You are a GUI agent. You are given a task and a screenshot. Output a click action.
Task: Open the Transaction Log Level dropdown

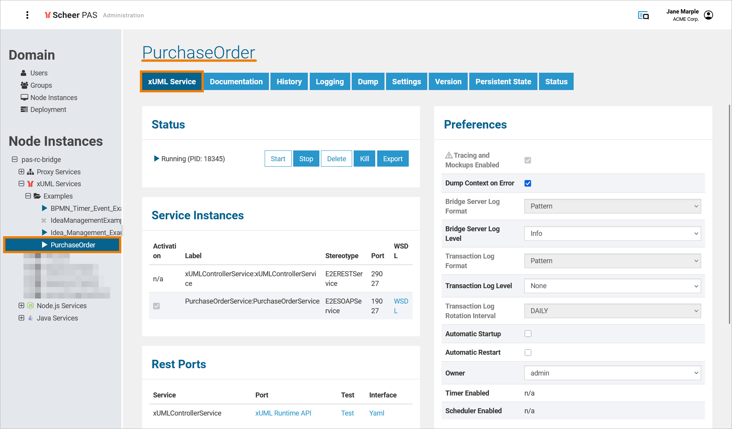(x=612, y=286)
